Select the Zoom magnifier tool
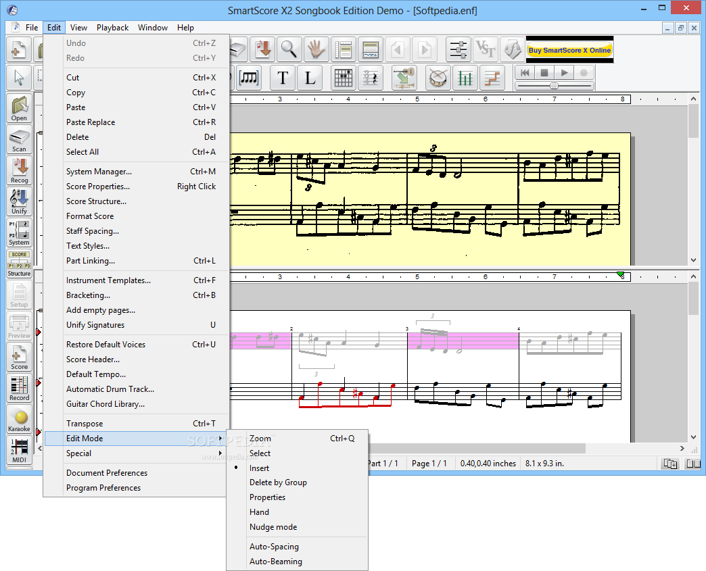The height and width of the screenshot is (571, 706). [x=289, y=49]
